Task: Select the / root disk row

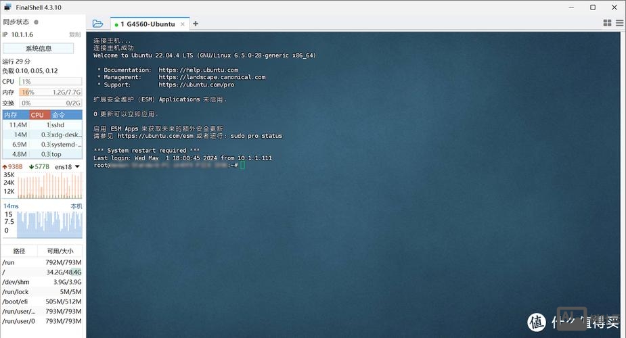Action: (42, 272)
